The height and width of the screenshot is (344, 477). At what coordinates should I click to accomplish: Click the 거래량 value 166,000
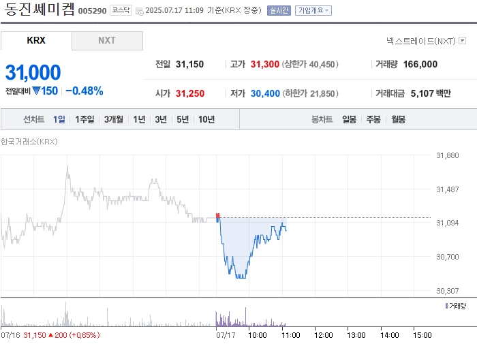pos(420,64)
